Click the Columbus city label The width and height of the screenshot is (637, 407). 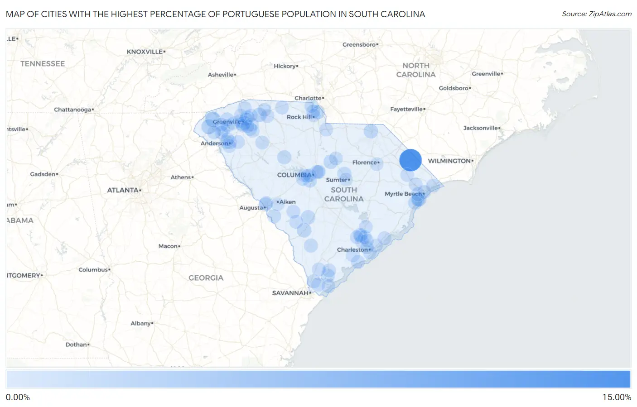pyautogui.click(x=94, y=270)
